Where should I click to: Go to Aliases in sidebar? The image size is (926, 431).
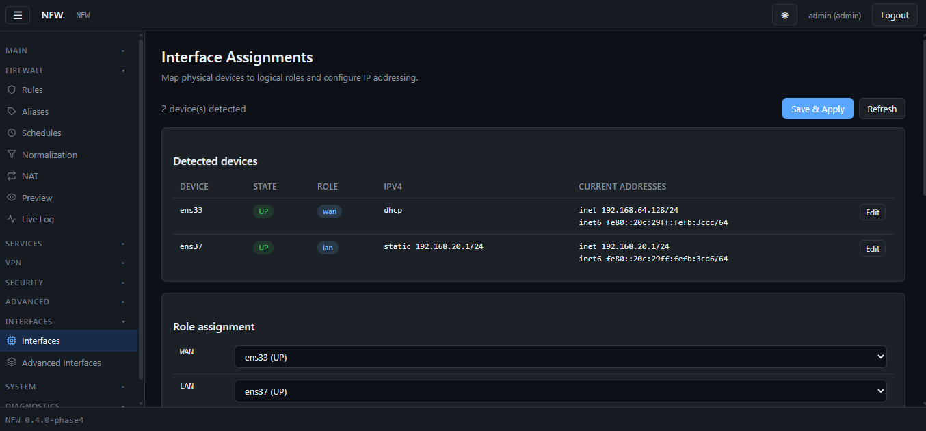68,112
